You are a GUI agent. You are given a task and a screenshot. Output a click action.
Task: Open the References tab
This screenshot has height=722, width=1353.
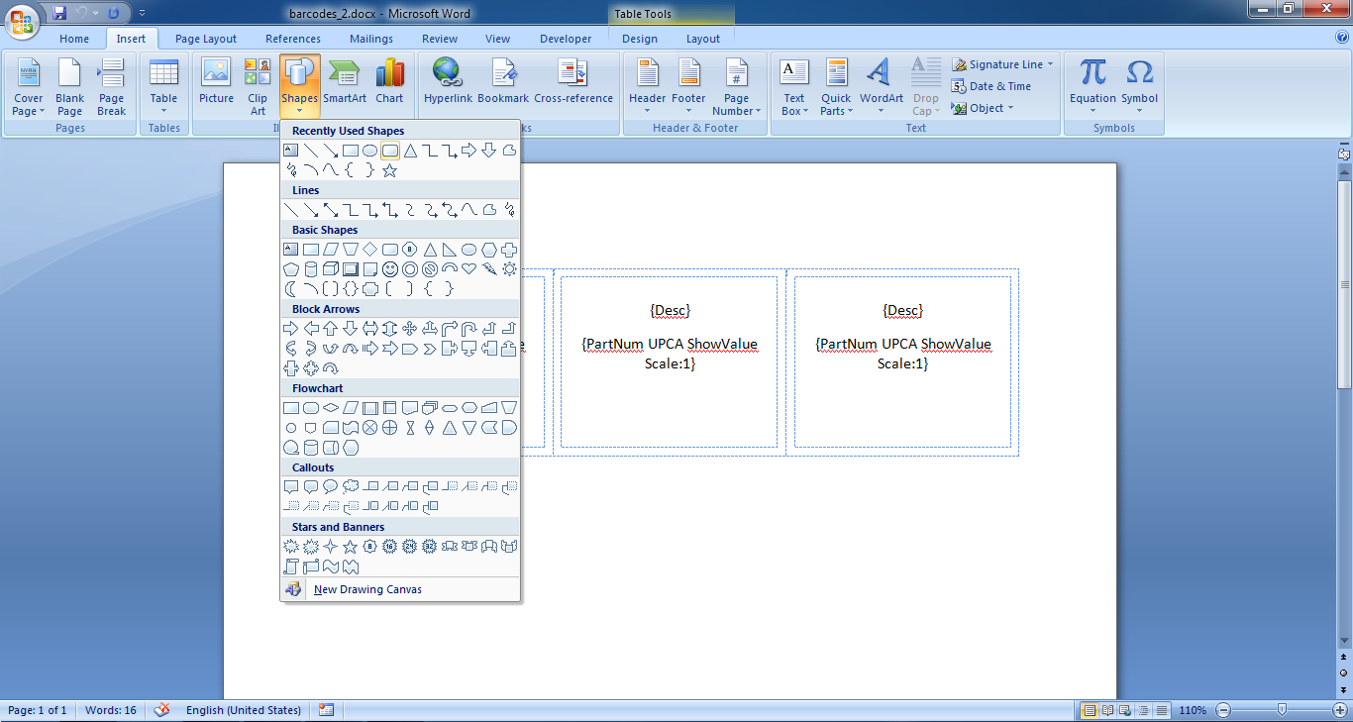(x=293, y=39)
